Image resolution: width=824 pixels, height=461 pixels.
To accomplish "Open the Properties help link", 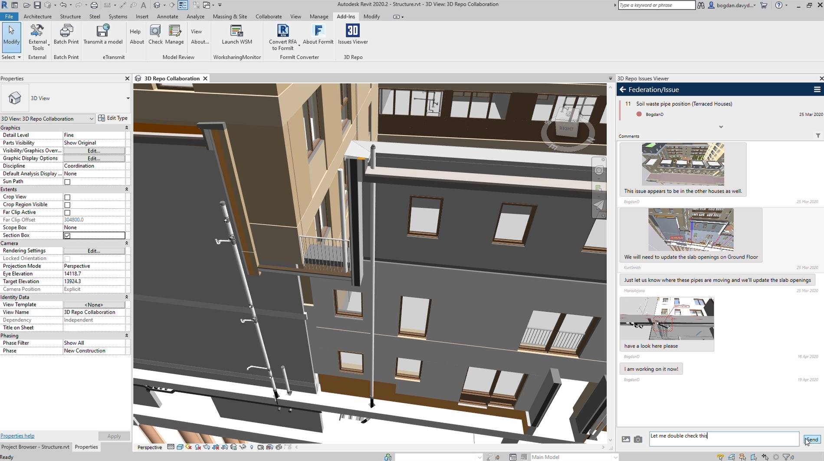I will point(17,436).
